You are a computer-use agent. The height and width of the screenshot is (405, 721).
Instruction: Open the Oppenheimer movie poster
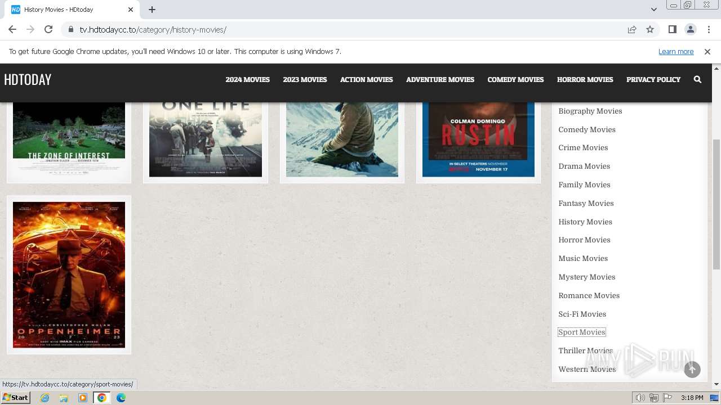pyautogui.click(x=69, y=275)
